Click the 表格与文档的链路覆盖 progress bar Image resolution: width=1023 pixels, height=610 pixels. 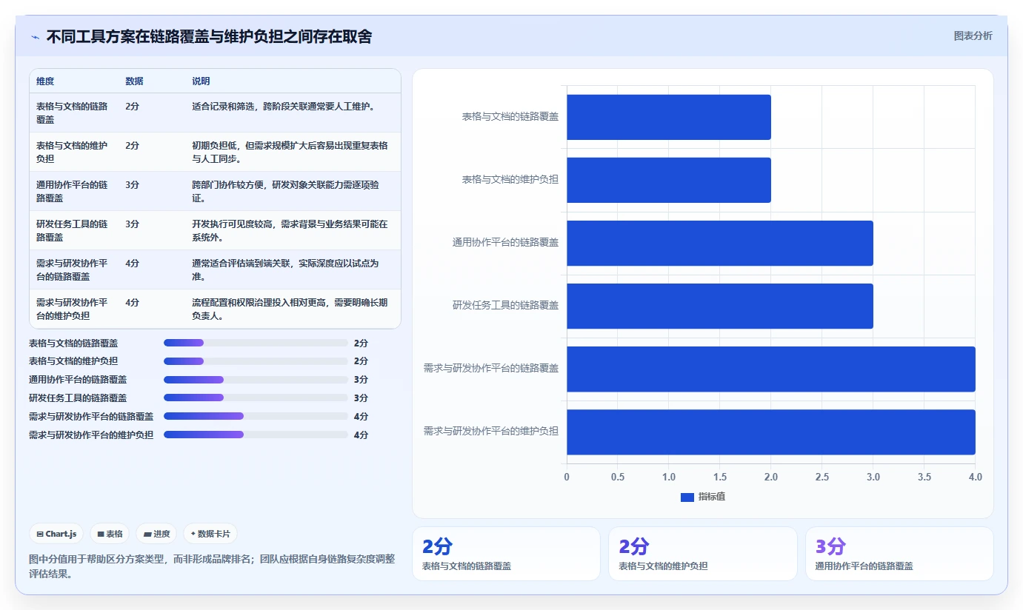(x=256, y=343)
